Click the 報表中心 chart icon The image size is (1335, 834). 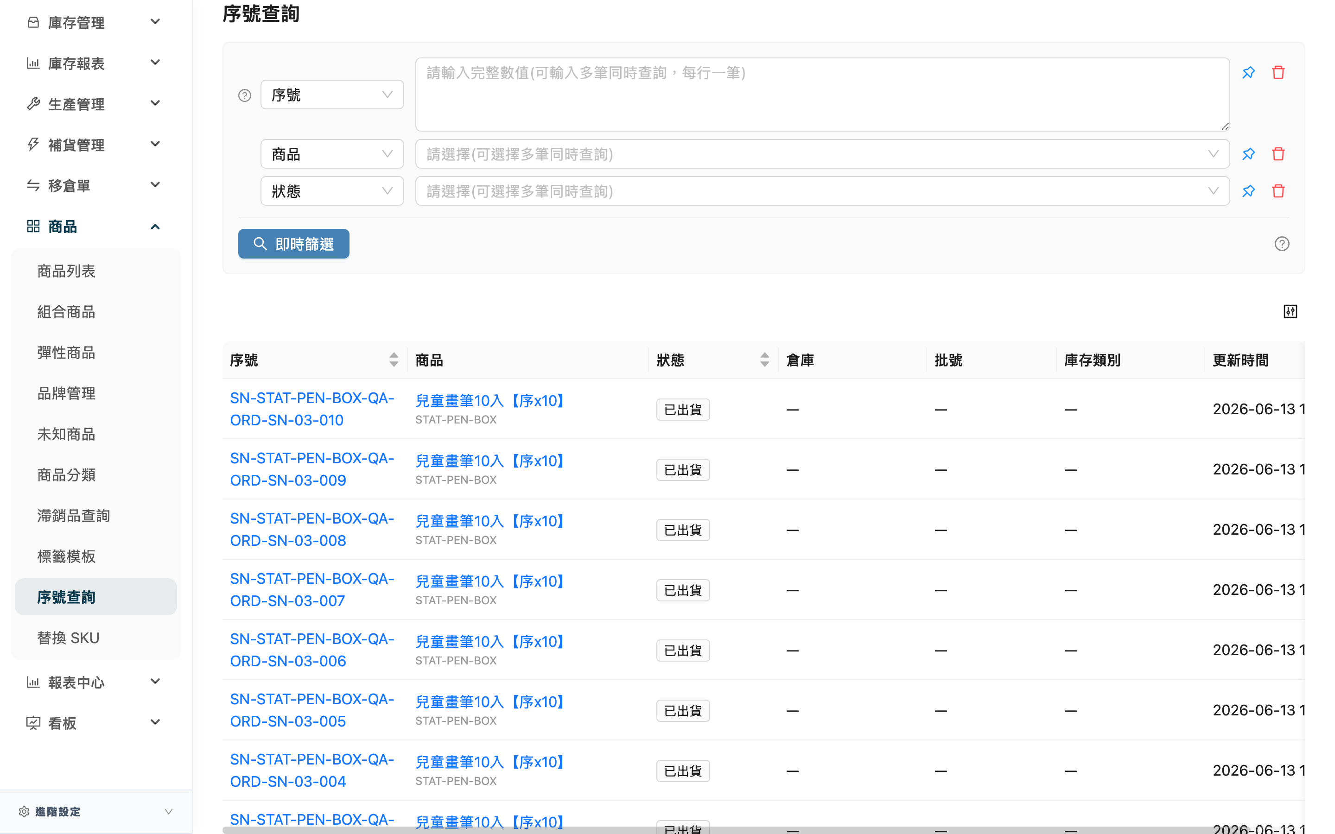[33, 683]
